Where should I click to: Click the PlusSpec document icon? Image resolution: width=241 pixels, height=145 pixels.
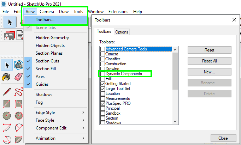pos(20,35)
